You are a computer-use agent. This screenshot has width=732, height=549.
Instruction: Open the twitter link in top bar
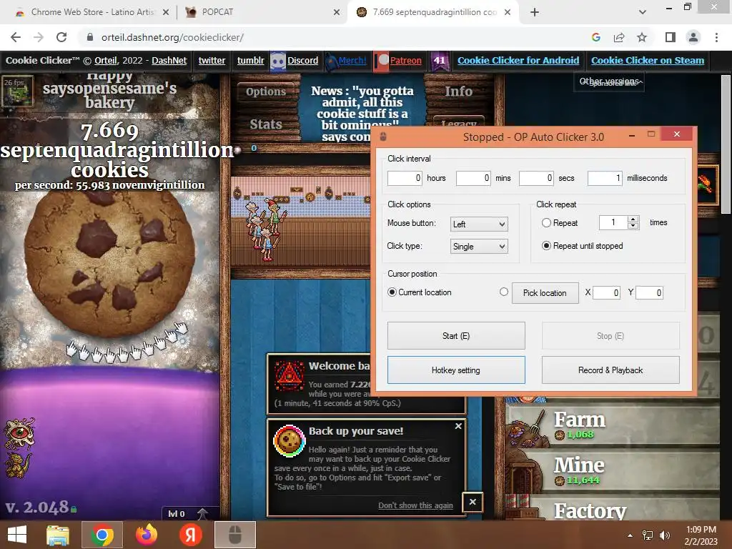(212, 60)
